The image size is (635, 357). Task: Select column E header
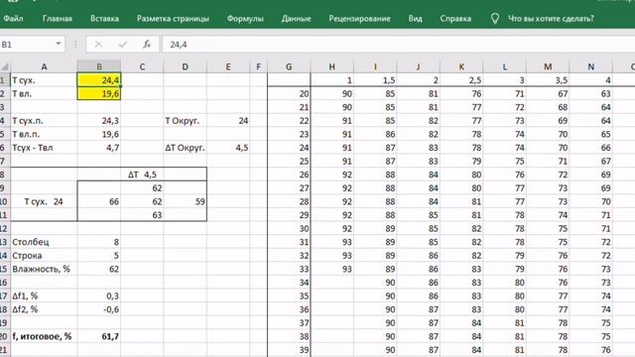pyautogui.click(x=228, y=66)
